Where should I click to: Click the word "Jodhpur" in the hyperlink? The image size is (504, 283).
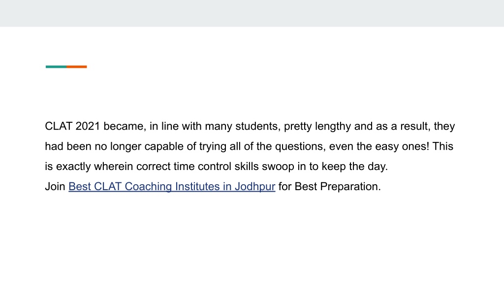tap(255, 186)
